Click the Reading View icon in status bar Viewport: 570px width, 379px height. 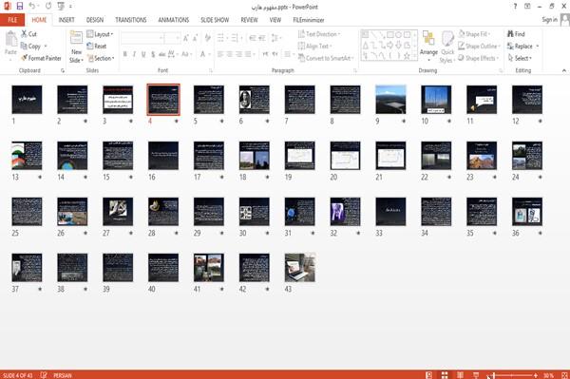[x=460, y=375]
